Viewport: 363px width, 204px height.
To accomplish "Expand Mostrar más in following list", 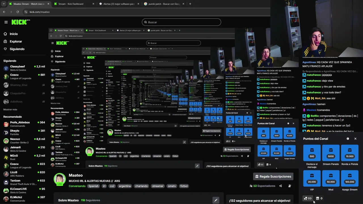I will click(10, 109).
